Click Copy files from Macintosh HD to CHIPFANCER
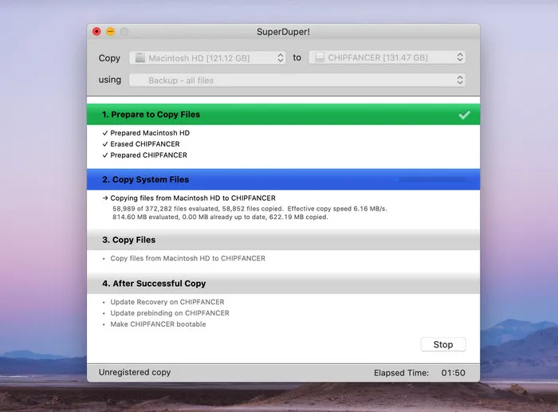The image size is (558, 412). click(x=187, y=258)
